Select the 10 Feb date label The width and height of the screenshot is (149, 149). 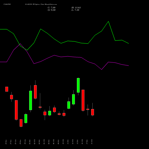(x=63, y=142)
